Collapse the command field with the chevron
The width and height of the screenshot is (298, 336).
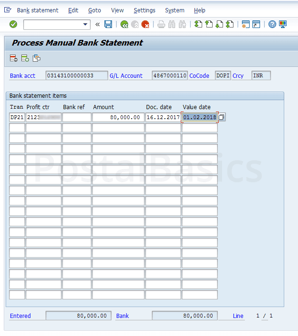98,24
